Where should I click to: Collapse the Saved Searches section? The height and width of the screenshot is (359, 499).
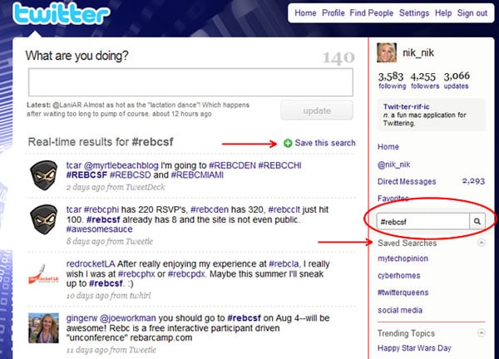[482, 244]
